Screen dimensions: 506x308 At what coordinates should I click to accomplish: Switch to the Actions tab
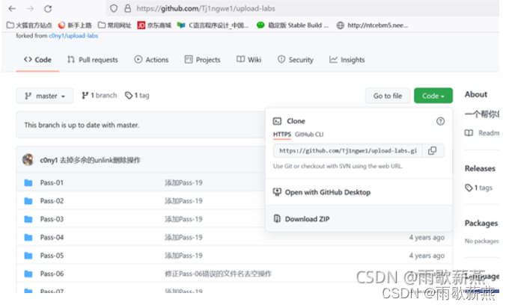(151, 60)
